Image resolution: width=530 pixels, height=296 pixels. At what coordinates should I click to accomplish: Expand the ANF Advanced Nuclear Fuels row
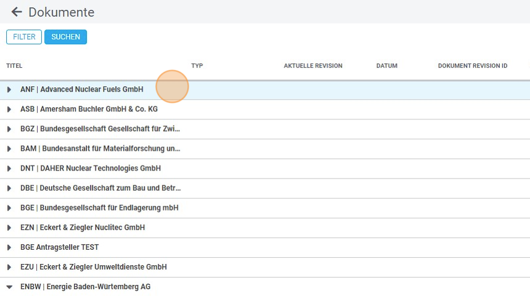click(9, 89)
